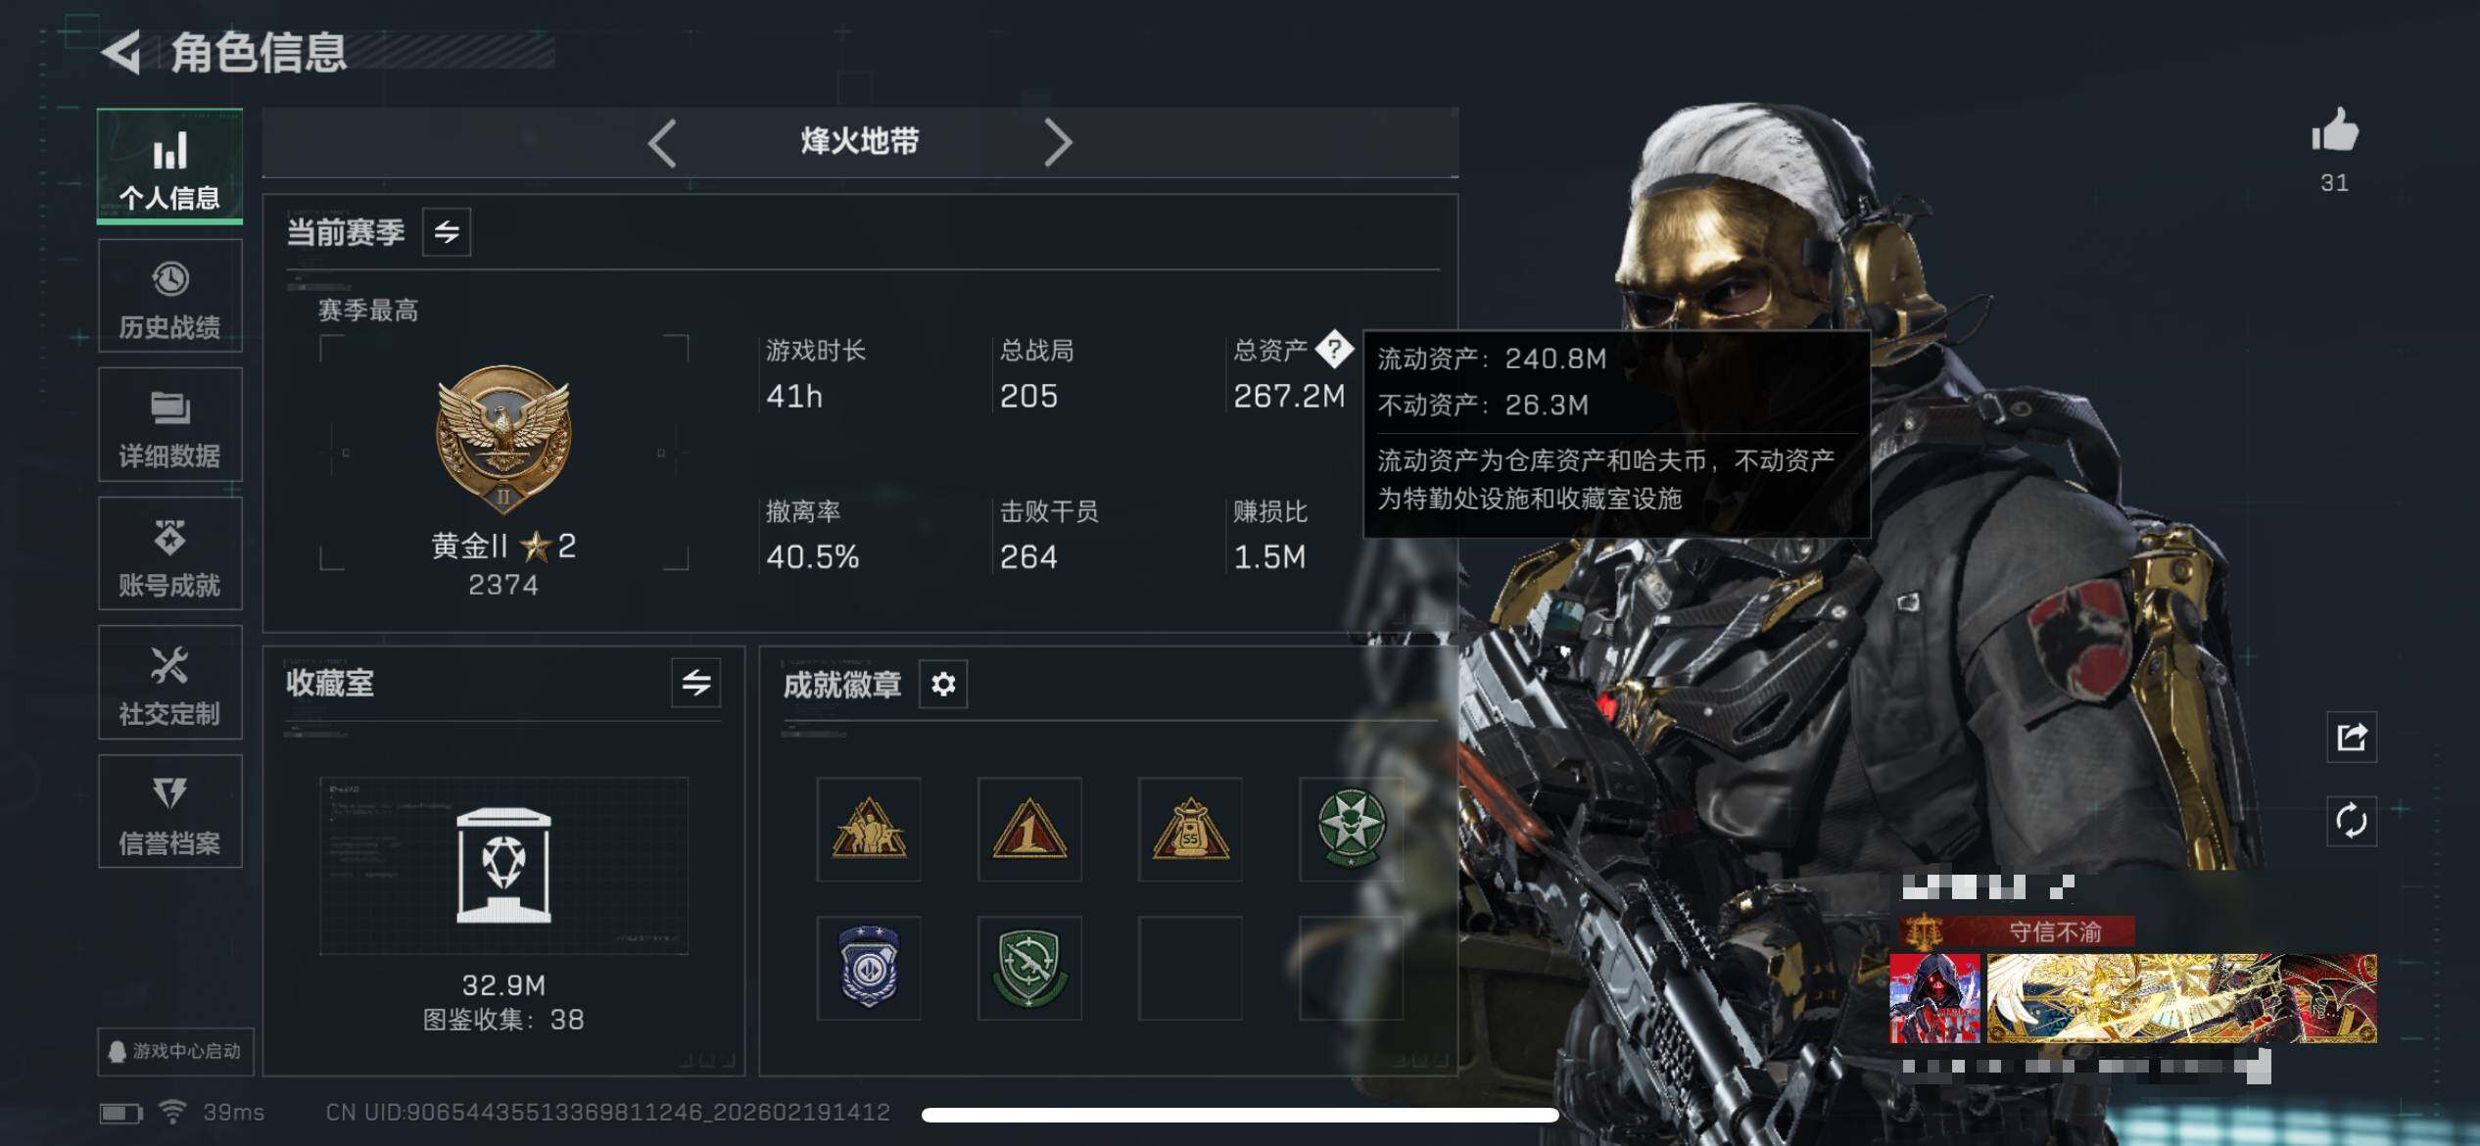This screenshot has height=1146, width=2480.
Task: Show the 总资产 question mark help
Action: 1334,348
